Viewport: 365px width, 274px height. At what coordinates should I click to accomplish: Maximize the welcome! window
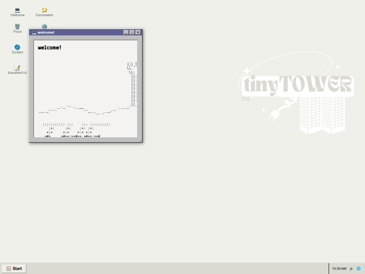[x=132, y=32]
